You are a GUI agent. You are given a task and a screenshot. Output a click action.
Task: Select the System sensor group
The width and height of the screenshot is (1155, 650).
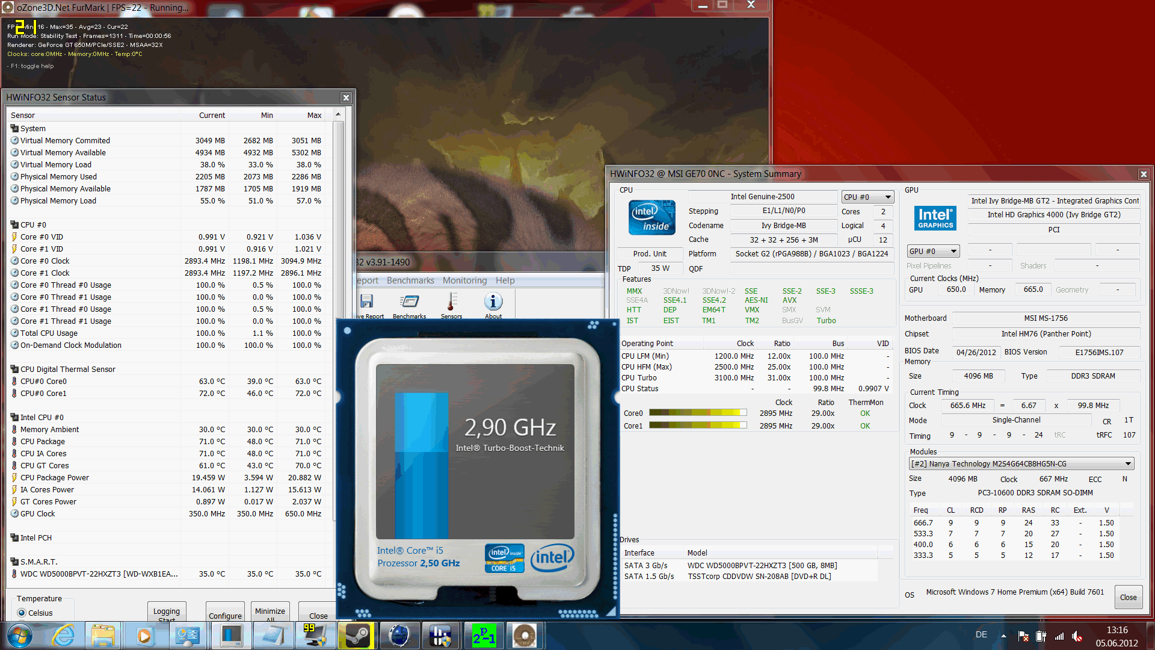click(x=33, y=128)
